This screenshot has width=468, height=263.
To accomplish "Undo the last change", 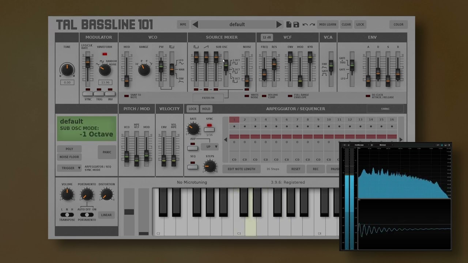I will [x=305, y=24].
